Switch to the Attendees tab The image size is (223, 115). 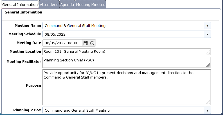[49, 4]
